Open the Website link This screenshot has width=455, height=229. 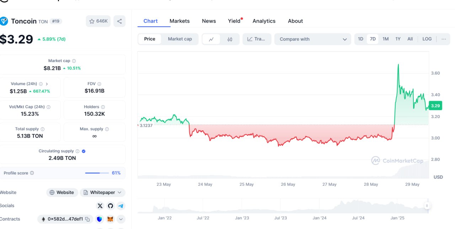coord(62,192)
